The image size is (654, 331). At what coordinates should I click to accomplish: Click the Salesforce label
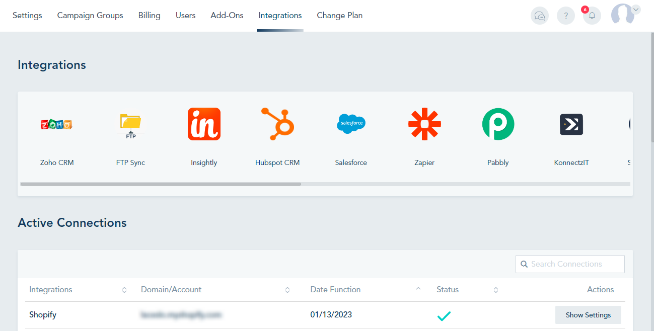(x=351, y=162)
